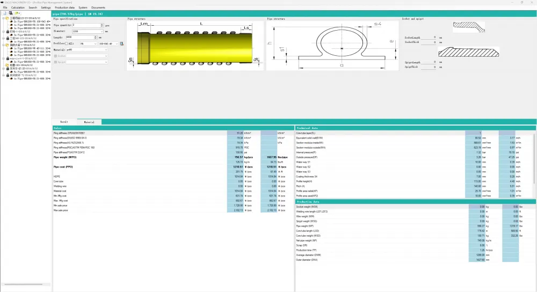Click the 'Production time (TP)' row label
Image resolution: width=537 pixels, height=292 pixels.
307,250
